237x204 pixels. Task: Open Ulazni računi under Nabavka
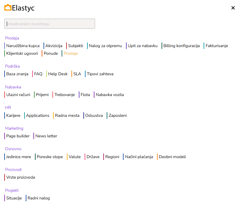[18, 95]
